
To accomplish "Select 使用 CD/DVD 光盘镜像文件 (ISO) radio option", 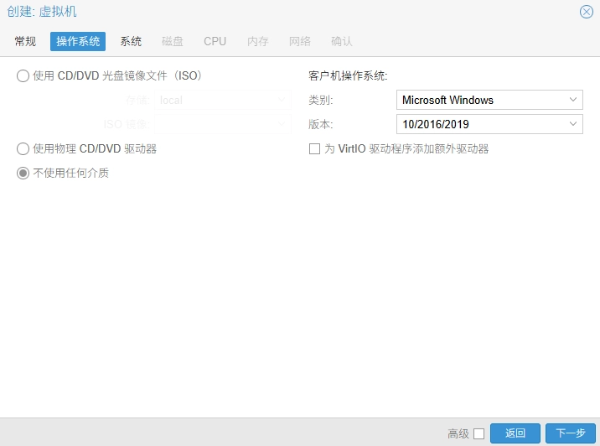I will [x=23, y=75].
